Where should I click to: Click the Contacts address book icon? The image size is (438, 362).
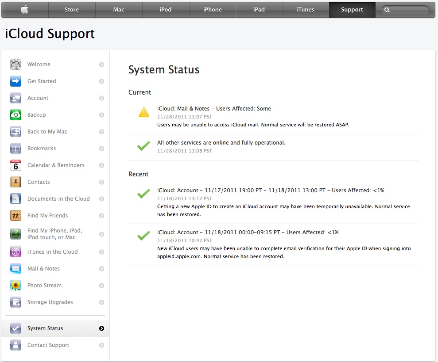[x=16, y=182]
